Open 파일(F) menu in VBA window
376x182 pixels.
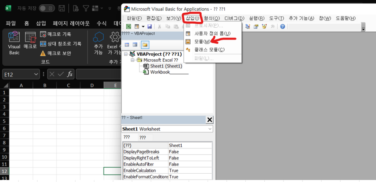pos(134,18)
